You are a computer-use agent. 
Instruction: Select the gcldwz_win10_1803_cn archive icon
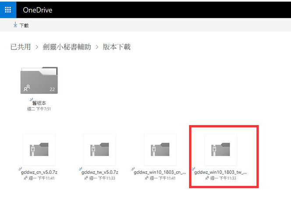(160, 149)
